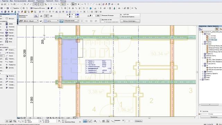Image resolution: width=222 pixels, height=125 pixels.
Task: Open the Сплошная линия line type dropdown
Action: [71, 21]
